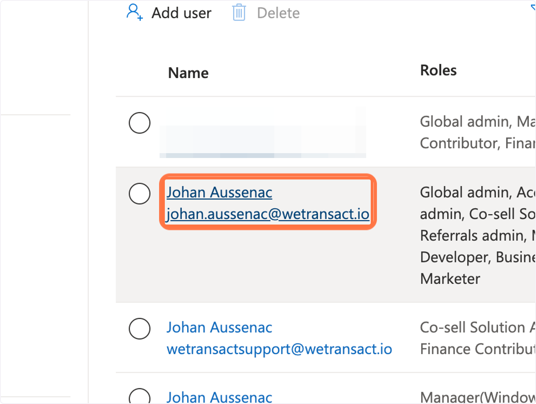Image resolution: width=536 pixels, height=404 pixels.
Task: Select the radio circle for wetransactsupport@wetransact.io
Action: pyautogui.click(x=139, y=329)
